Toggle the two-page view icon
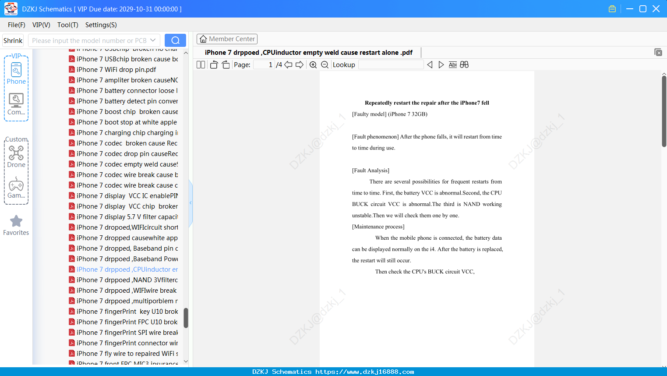 [x=201, y=65]
